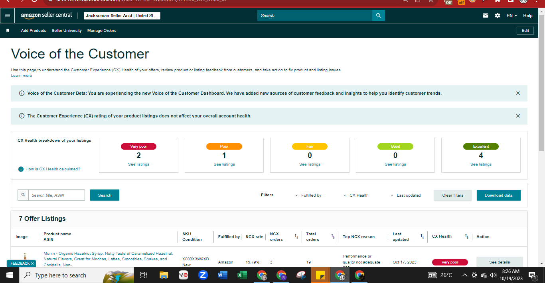See listings under Excellent
Viewport: 545px width, 283px height.
tap(481, 164)
